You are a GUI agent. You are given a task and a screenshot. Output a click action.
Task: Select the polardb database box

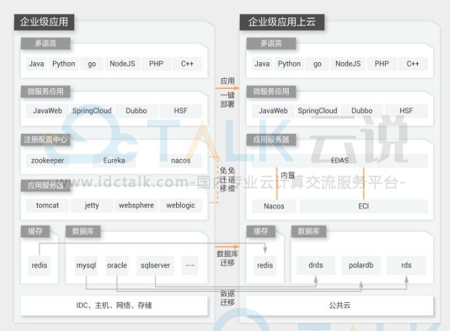coord(361,265)
